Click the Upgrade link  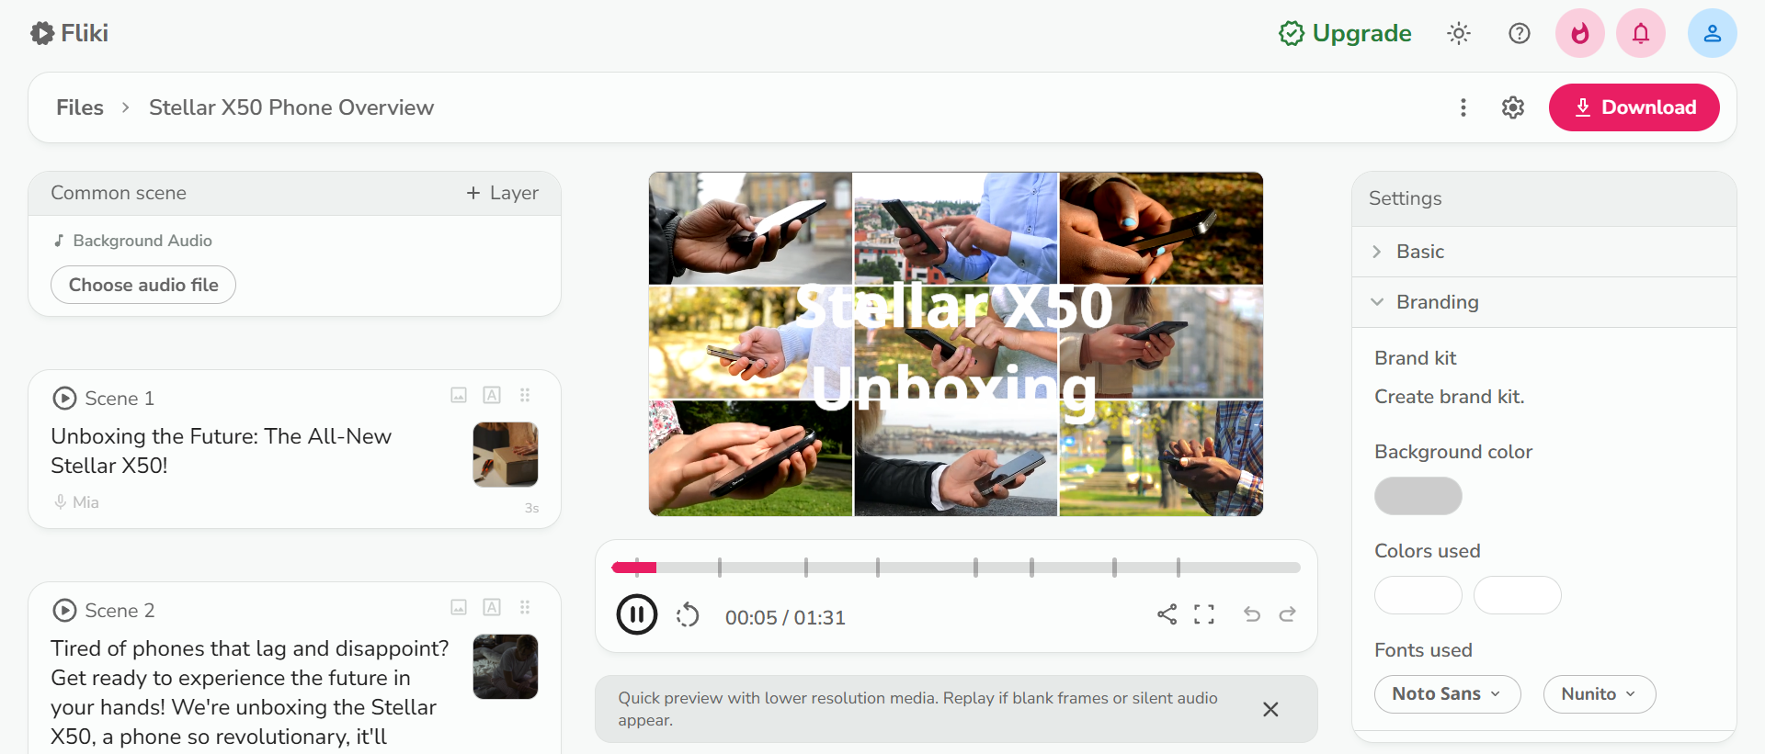click(x=1345, y=34)
